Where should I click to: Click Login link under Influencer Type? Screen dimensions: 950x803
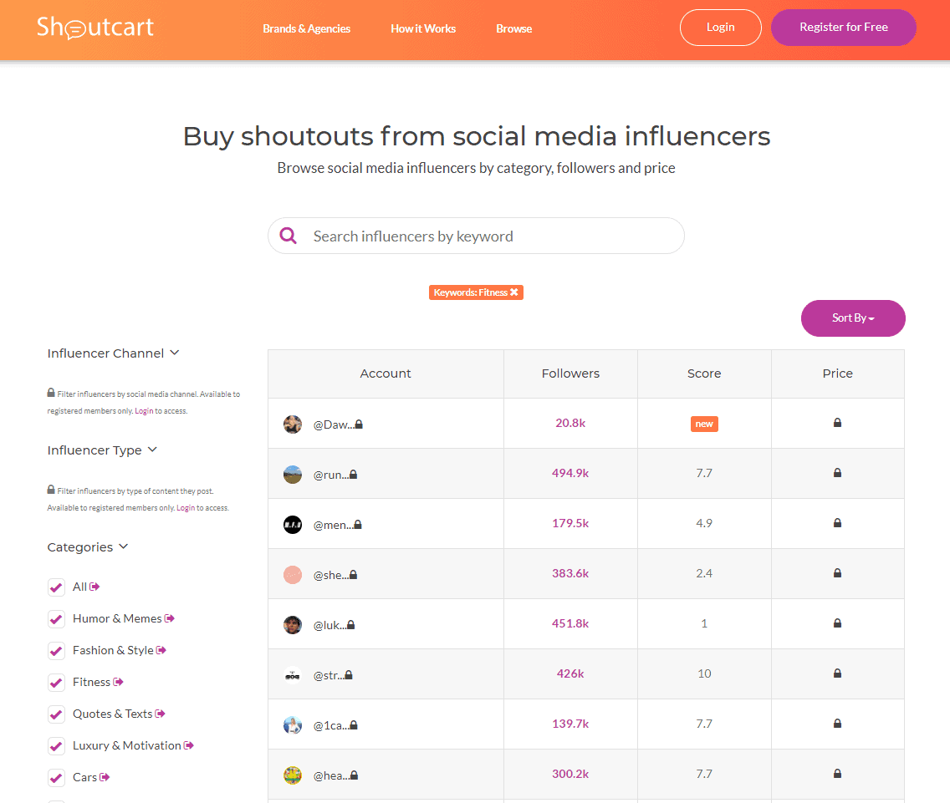pos(186,508)
